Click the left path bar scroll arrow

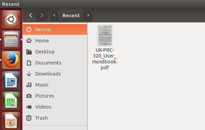point(55,16)
